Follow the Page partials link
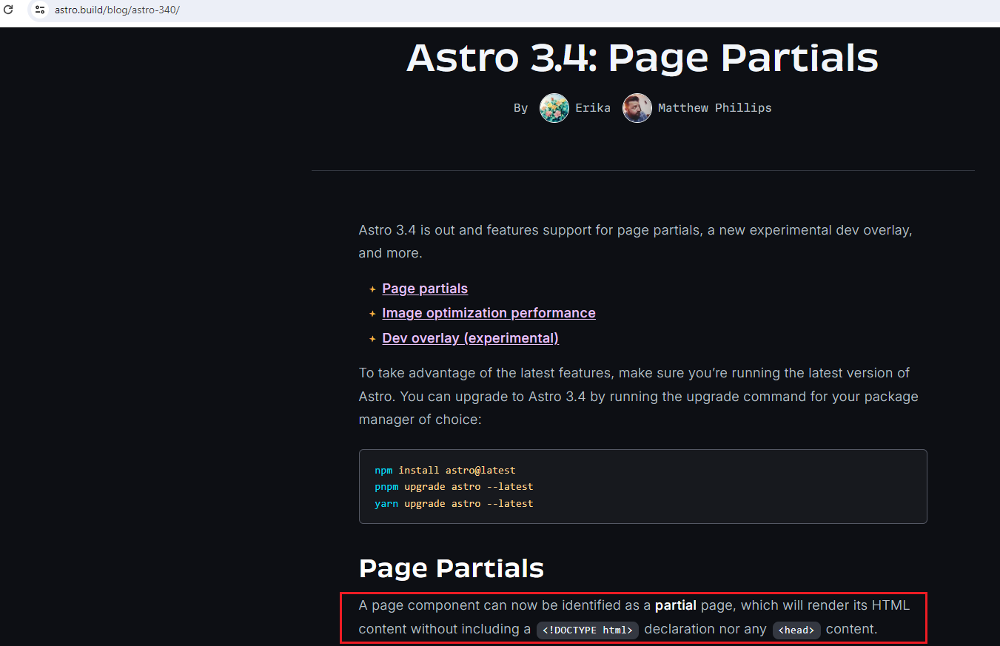 (x=425, y=289)
